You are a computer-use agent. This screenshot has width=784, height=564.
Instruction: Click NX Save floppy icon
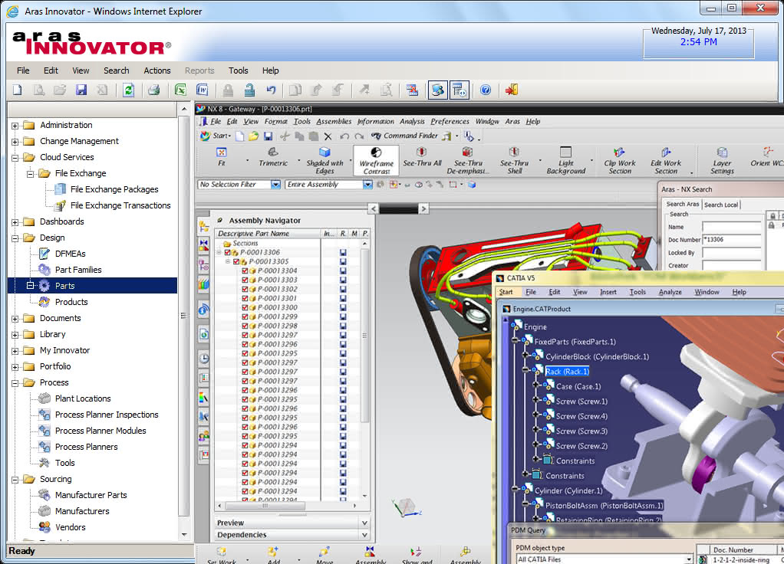point(268,136)
